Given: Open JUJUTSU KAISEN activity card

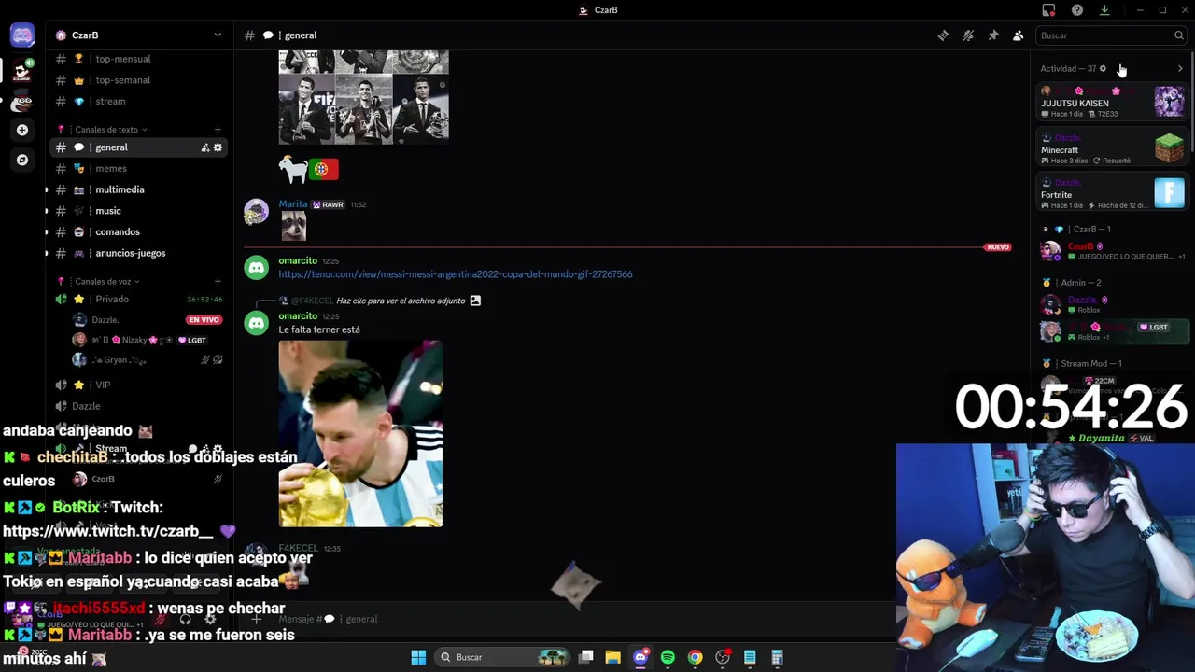Looking at the screenshot, I should [x=1113, y=102].
